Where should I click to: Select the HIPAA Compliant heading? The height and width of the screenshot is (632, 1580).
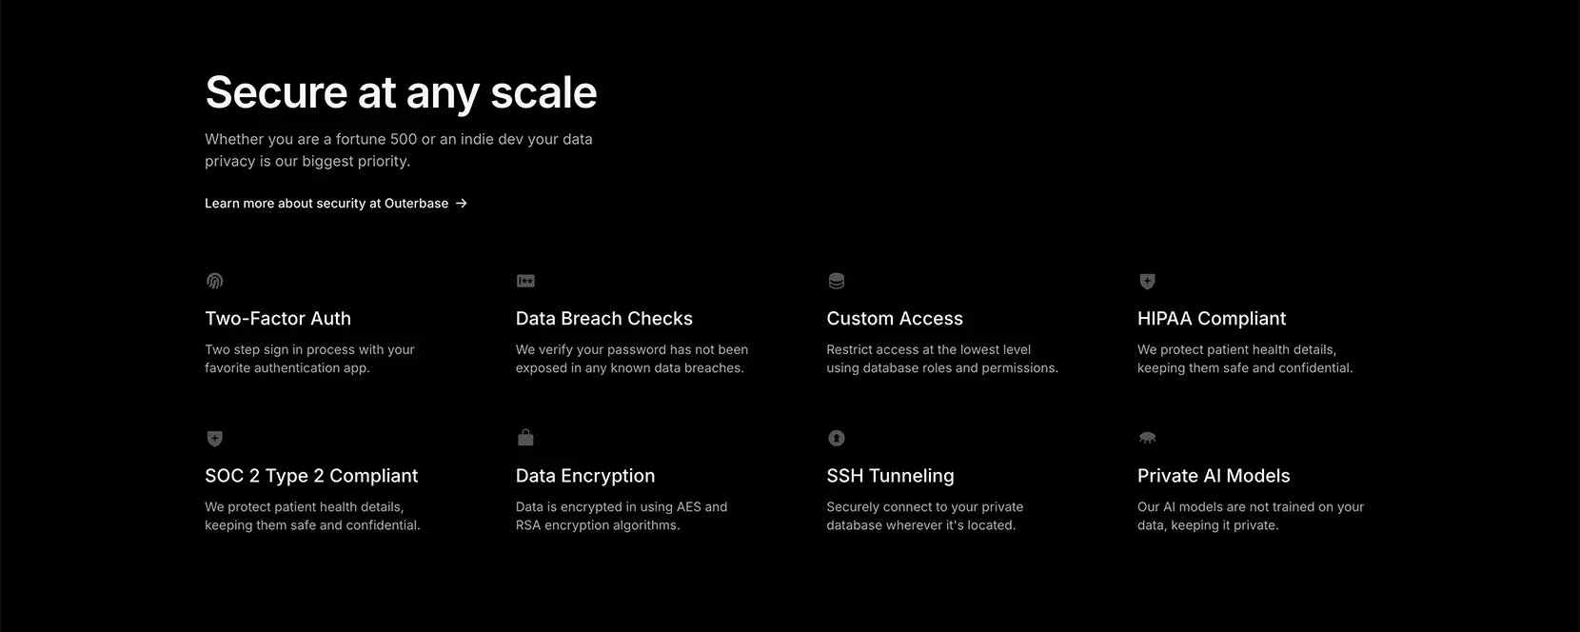[x=1212, y=319]
